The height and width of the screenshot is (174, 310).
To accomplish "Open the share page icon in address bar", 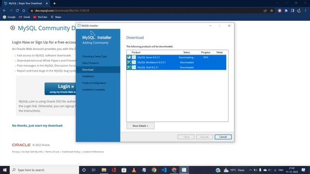I will [265, 11].
